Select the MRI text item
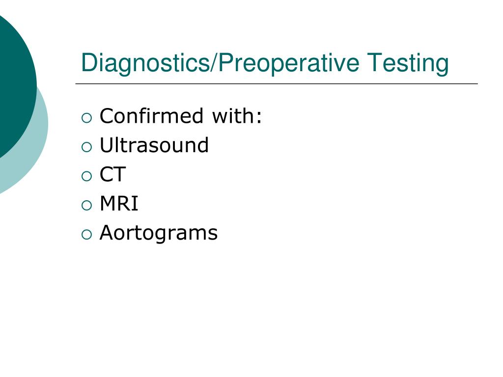Screen dimensions: 503x377 point(119,203)
